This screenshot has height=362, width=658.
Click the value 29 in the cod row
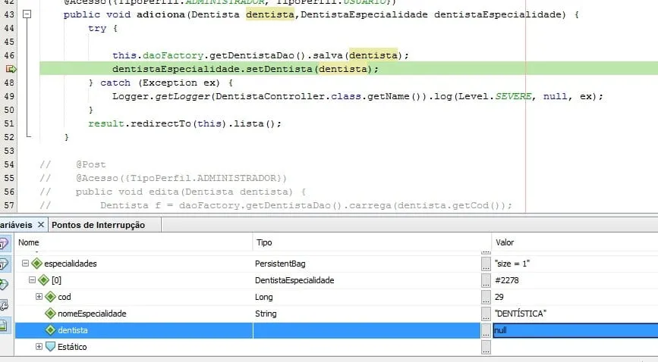click(499, 297)
